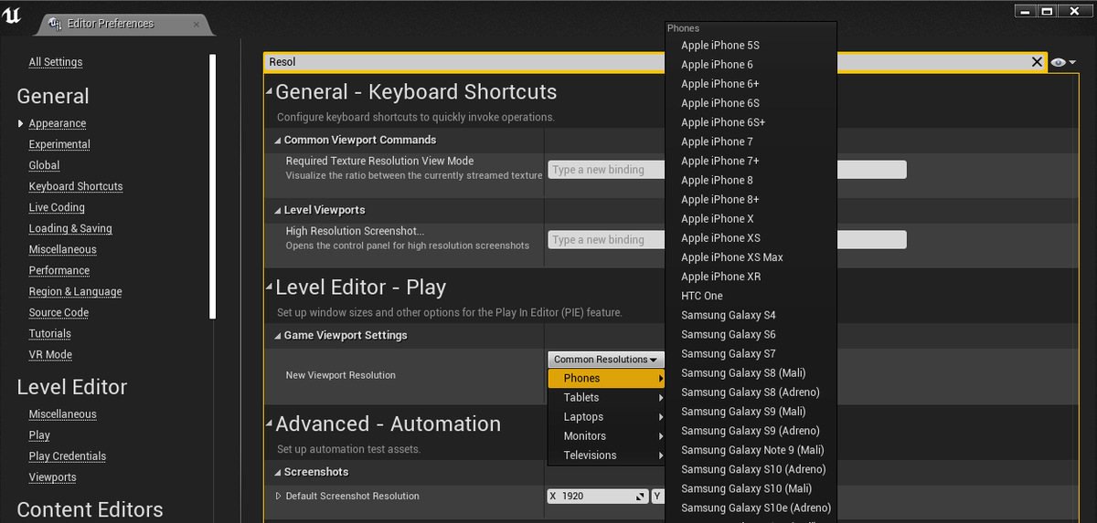Choose Samsung Galaxy S9 (Adreno) resolution
Viewport: 1097px width, 523px height.
tap(751, 431)
